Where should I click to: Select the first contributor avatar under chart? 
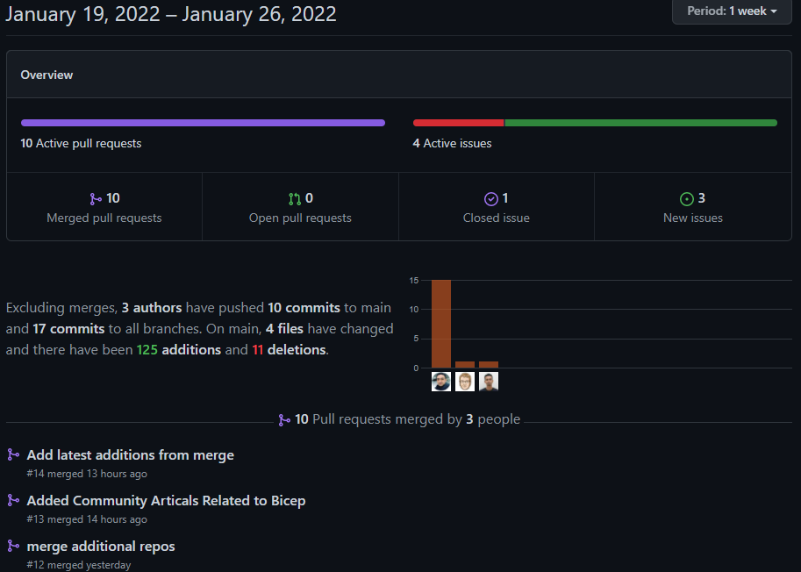pyautogui.click(x=441, y=382)
